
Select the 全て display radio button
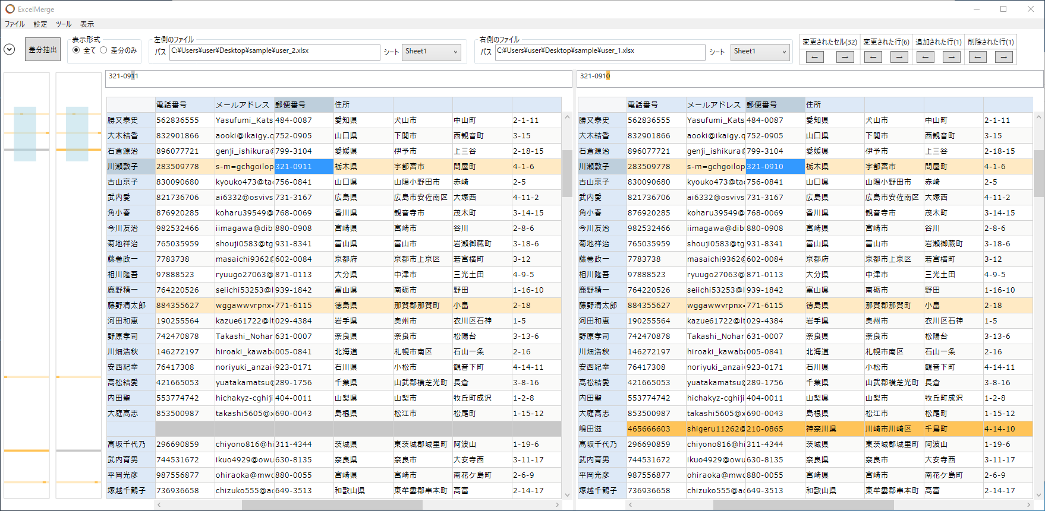[84, 50]
